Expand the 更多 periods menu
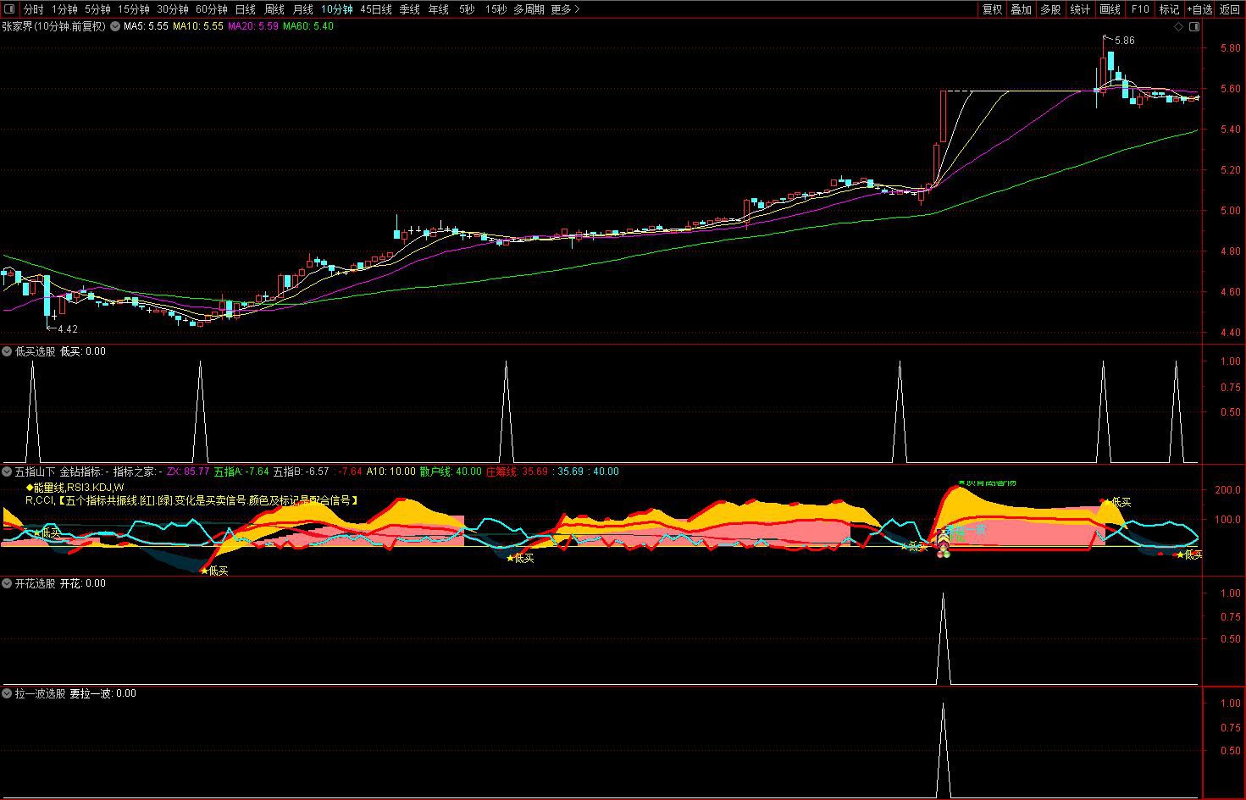Viewport: 1246px width, 800px height. tap(565, 9)
